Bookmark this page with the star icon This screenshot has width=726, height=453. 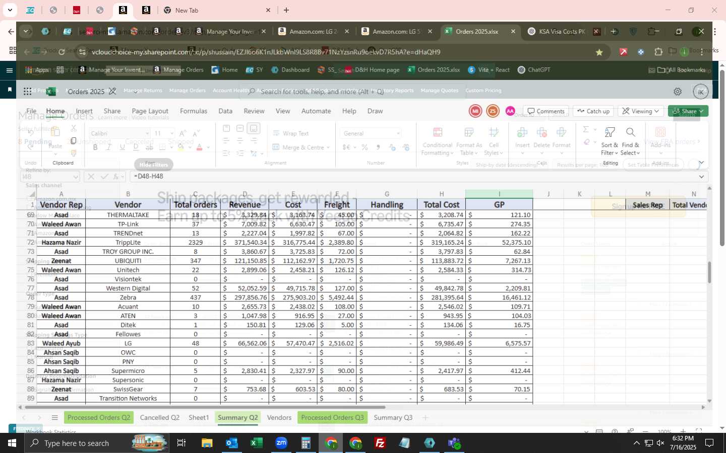pos(599,52)
